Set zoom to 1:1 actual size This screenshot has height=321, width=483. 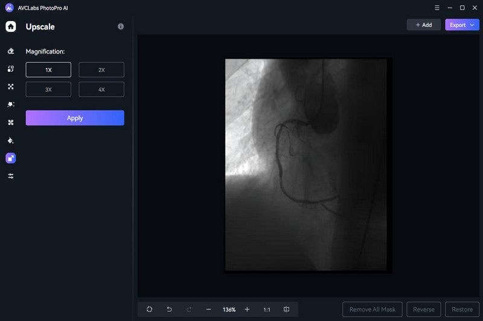pos(266,310)
